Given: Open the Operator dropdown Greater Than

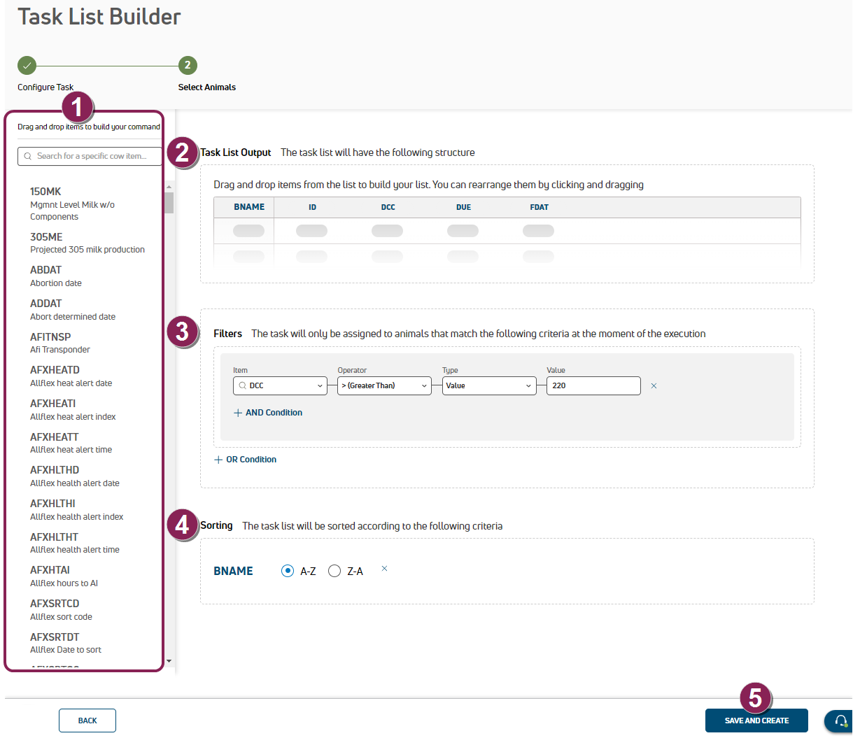Looking at the screenshot, I should coord(384,385).
